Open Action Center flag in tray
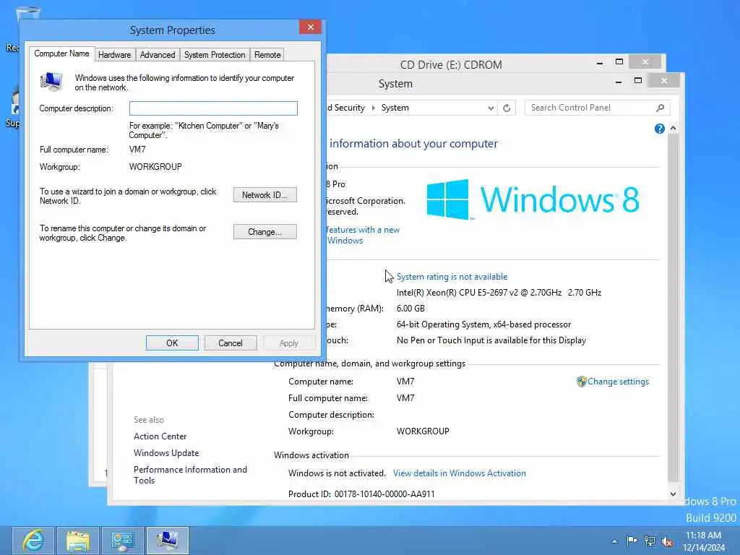The height and width of the screenshot is (555, 740). 632,541
